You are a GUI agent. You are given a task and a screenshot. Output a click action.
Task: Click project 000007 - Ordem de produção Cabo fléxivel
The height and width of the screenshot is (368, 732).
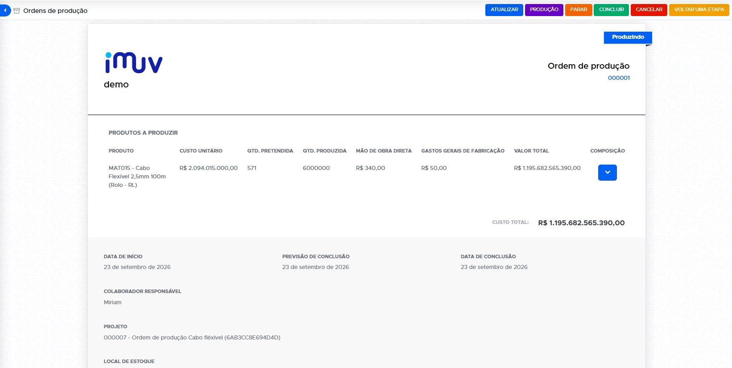coord(192,338)
